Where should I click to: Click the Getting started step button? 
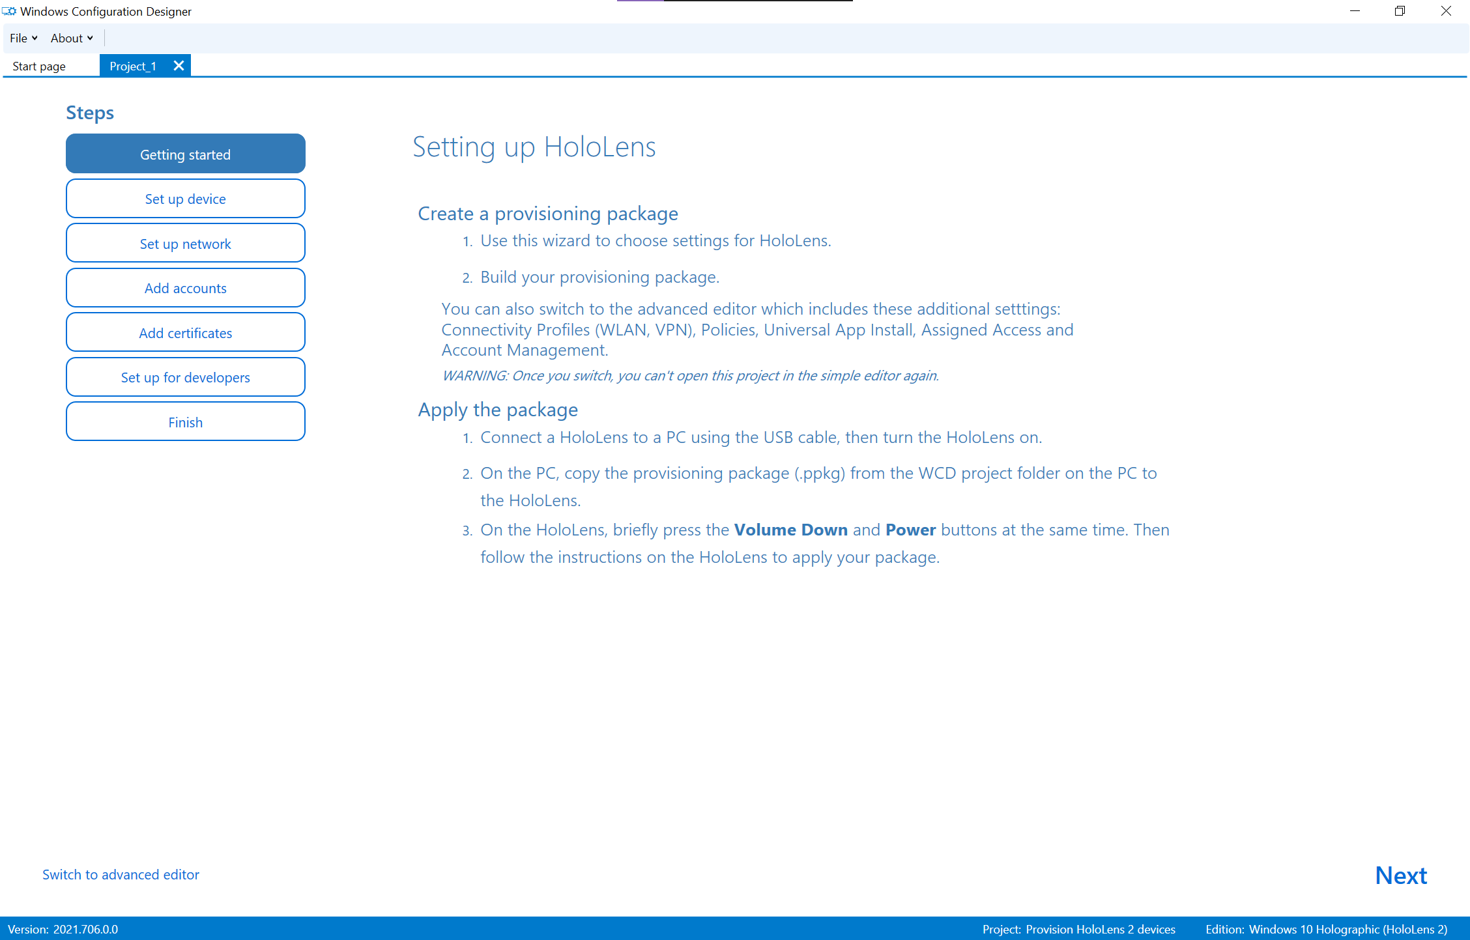point(185,153)
